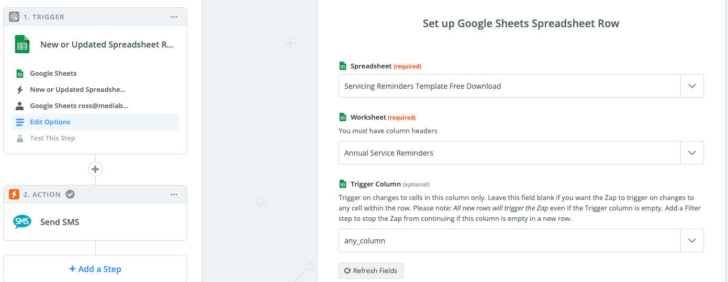Open the action step three-dot menu
Screen dimensions: 728x282
[174, 195]
